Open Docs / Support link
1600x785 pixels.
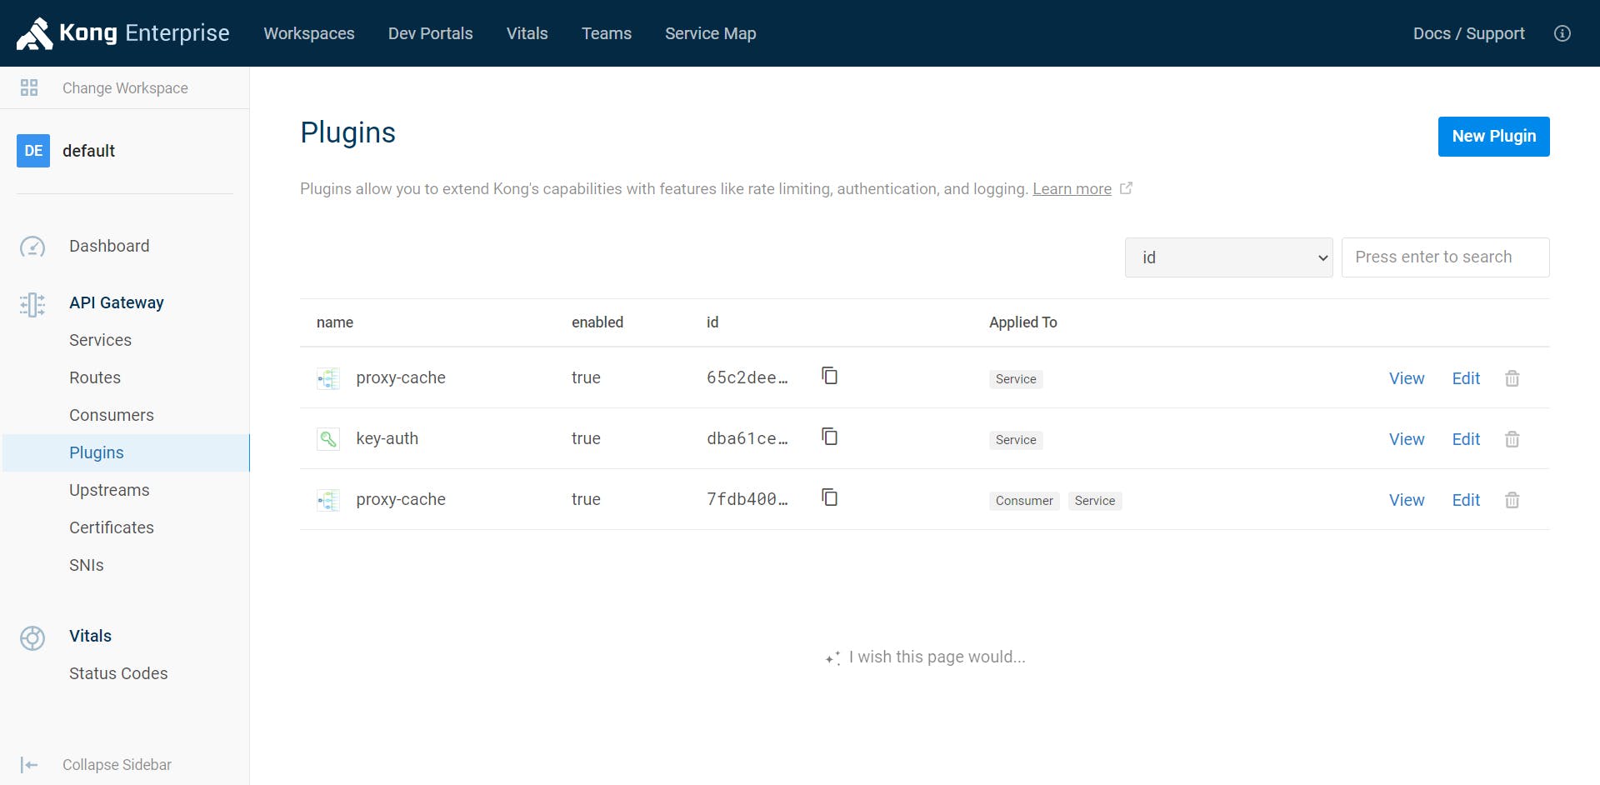tap(1468, 33)
